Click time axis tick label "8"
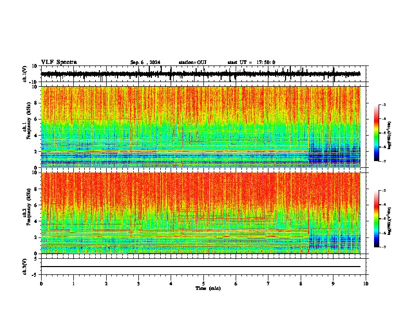This screenshot has width=412, height=318. [301, 284]
